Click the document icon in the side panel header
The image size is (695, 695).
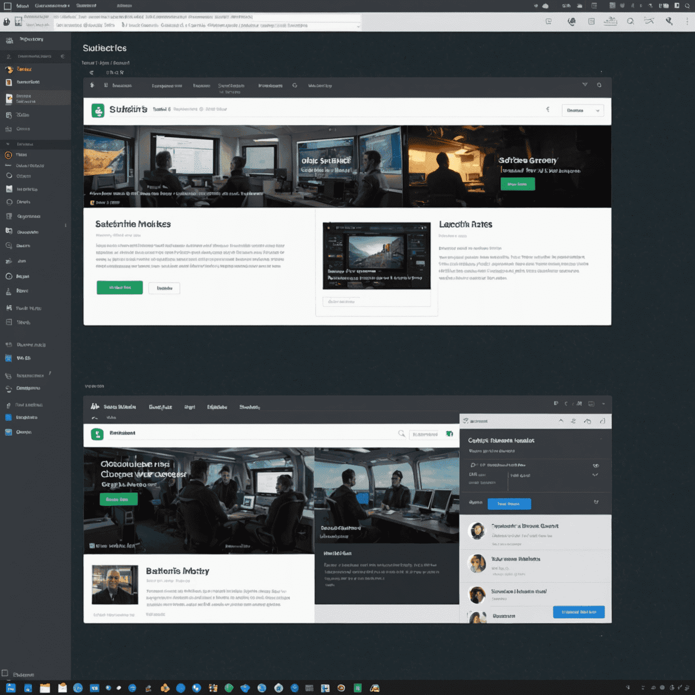coord(602,421)
